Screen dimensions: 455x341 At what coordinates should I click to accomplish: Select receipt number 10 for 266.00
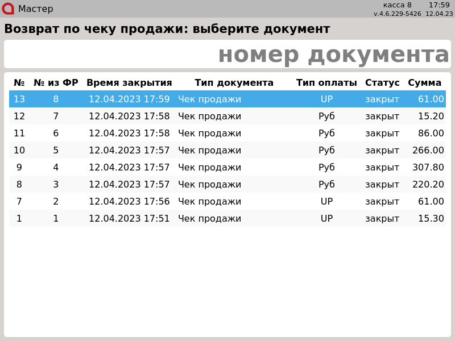click(x=227, y=151)
